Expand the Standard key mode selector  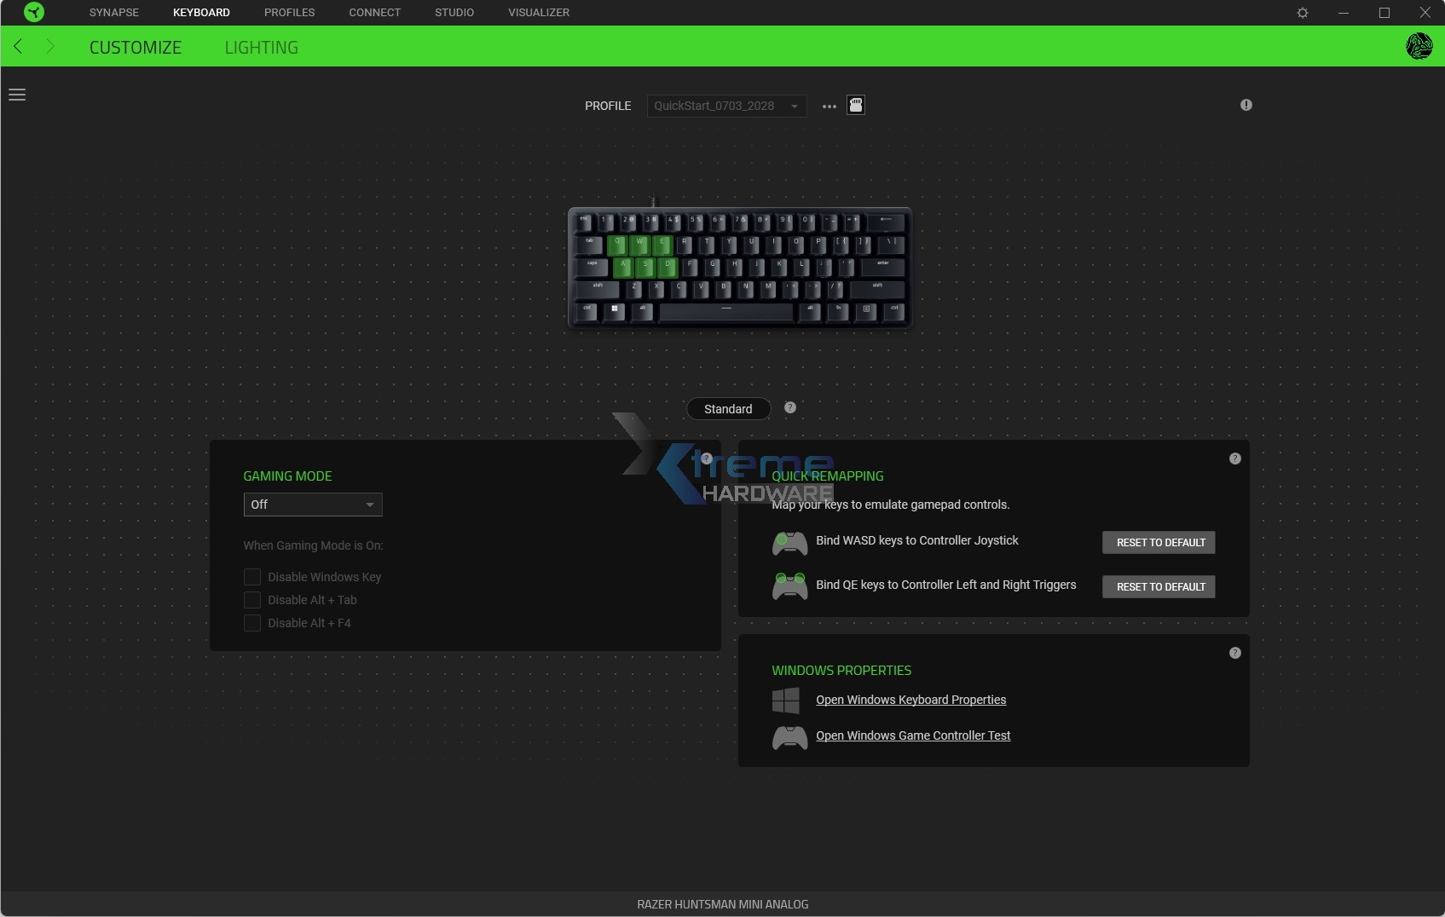(727, 409)
